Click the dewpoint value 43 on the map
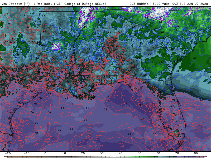 (x=147, y=18)
